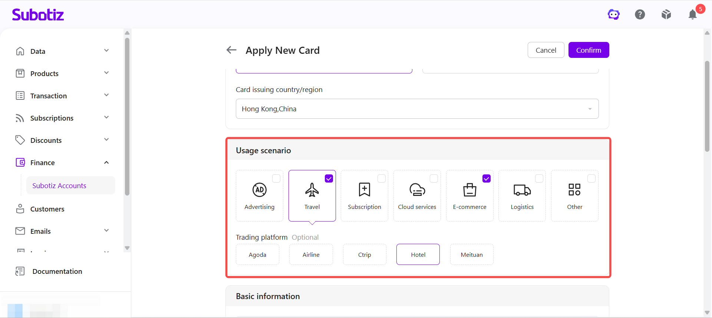Click the Logistics truck icon
This screenshot has width=712, height=318.
point(522,190)
